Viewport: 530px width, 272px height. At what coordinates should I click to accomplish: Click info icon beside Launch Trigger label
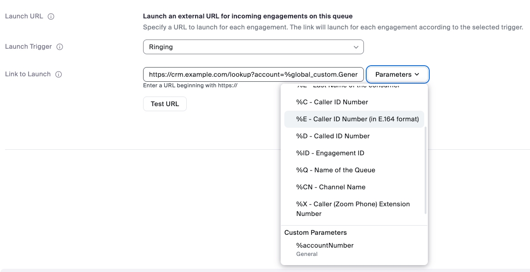click(x=60, y=47)
